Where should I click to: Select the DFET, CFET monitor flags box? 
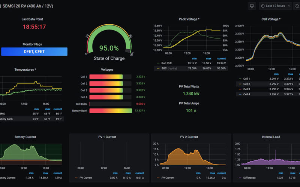pyautogui.click(x=34, y=52)
